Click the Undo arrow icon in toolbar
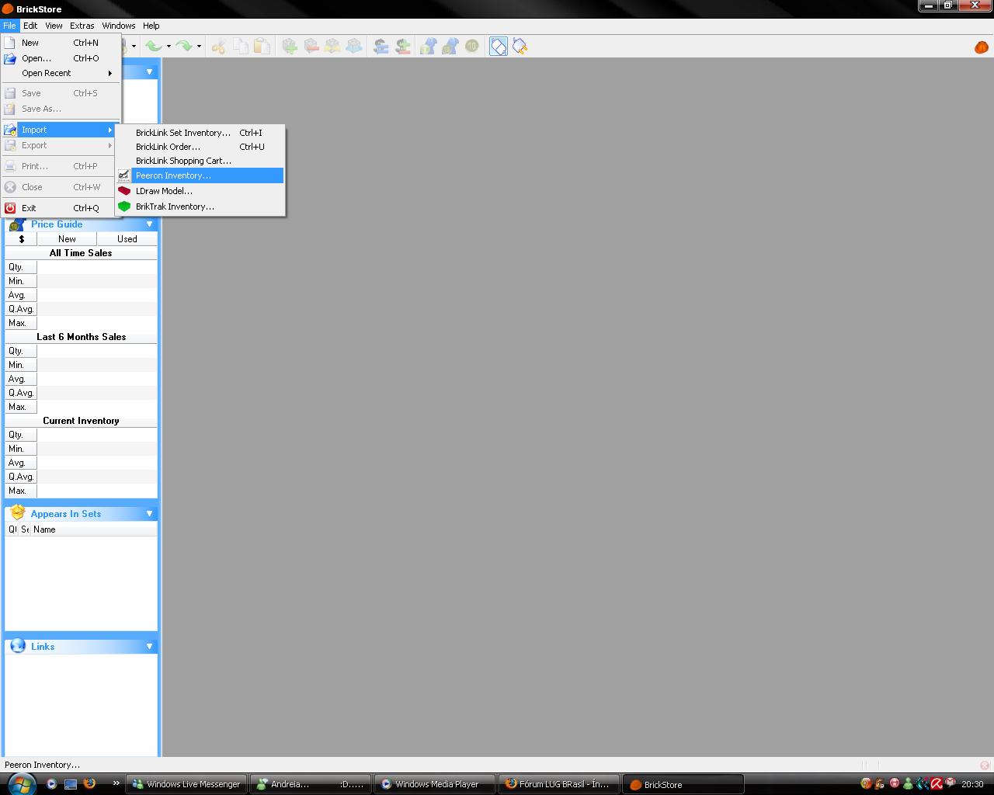The image size is (994, 795). (154, 47)
